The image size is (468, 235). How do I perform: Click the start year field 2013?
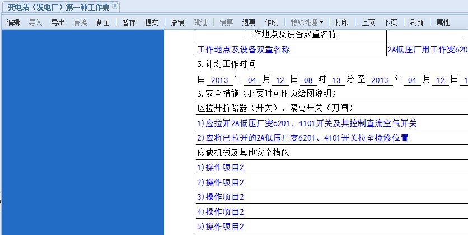click(x=219, y=80)
